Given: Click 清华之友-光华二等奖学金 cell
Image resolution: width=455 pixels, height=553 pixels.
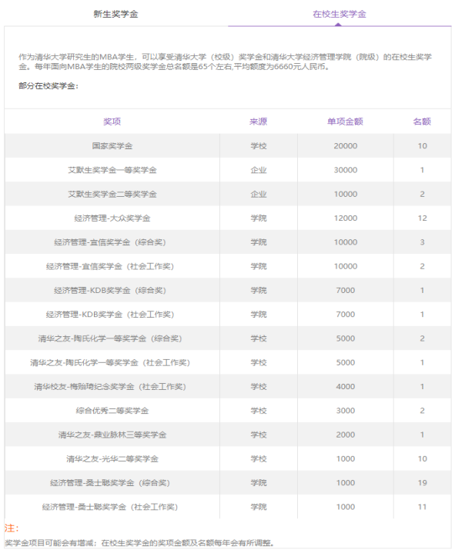Looking at the screenshot, I should pos(112,459).
